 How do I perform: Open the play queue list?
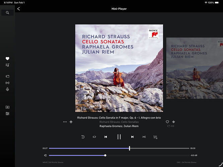point(155,137)
